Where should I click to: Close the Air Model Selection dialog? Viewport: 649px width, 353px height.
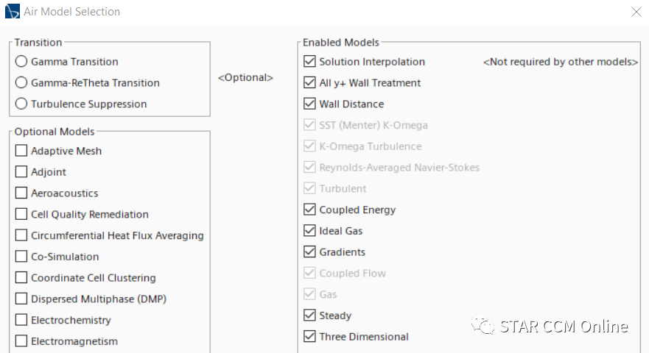pos(636,12)
